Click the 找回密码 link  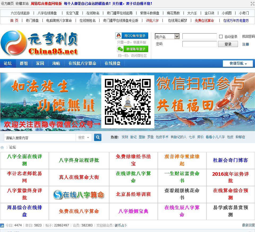pyautogui.click(x=248, y=36)
